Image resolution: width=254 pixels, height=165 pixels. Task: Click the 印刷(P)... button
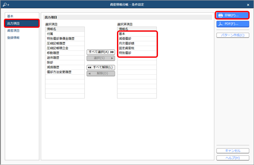point(232,15)
